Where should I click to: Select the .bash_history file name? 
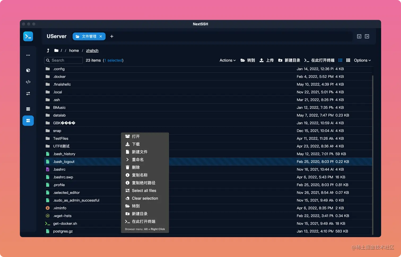coord(64,154)
